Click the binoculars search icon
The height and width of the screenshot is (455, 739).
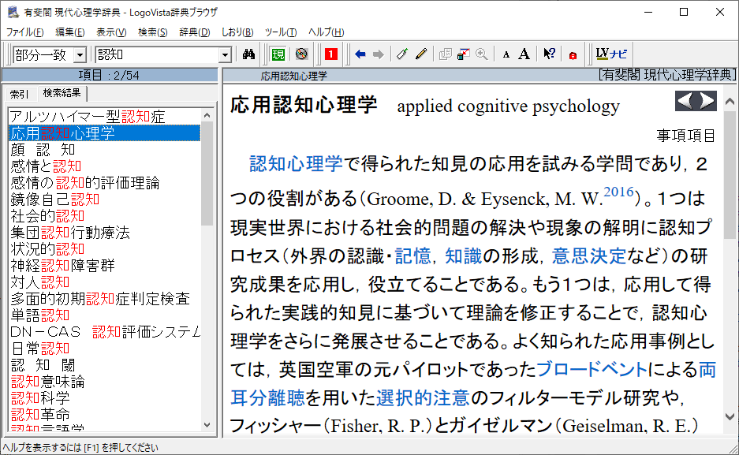point(248,54)
